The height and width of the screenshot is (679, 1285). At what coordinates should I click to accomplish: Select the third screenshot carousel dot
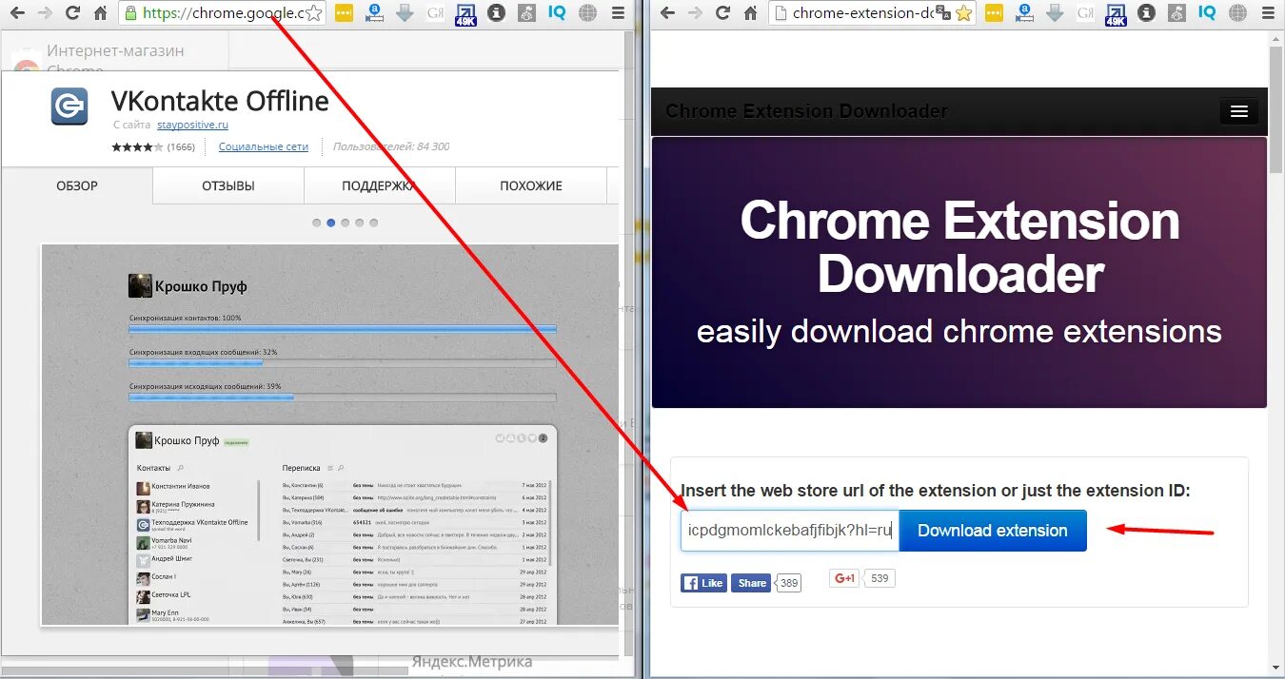tap(346, 223)
